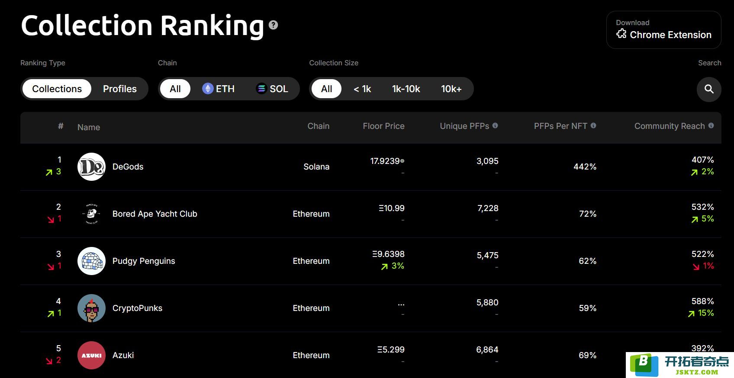Sort by PFPs Per NFT header

(560, 126)
